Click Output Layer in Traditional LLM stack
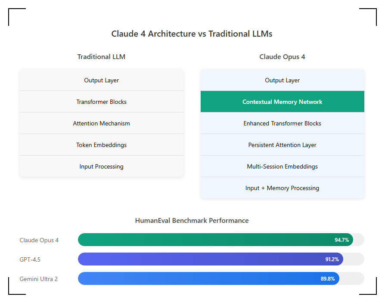 pos(101,80)
